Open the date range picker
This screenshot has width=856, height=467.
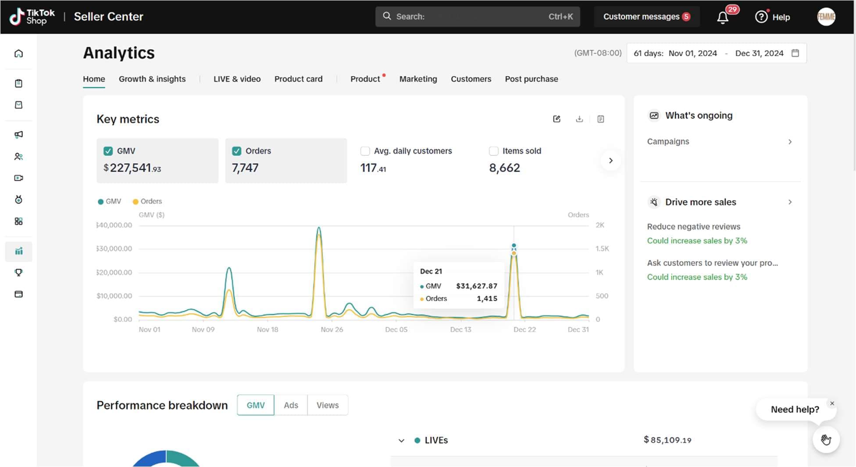coord(717,53)
